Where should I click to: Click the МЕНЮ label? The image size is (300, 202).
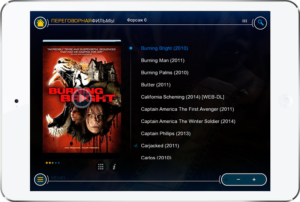tap(58, 178)
